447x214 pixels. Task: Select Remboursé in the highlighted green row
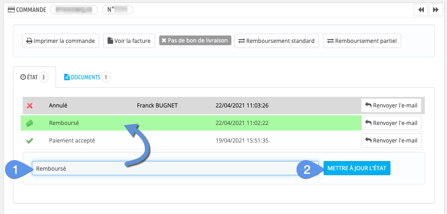pyautogui.click(x=64, y=123)
